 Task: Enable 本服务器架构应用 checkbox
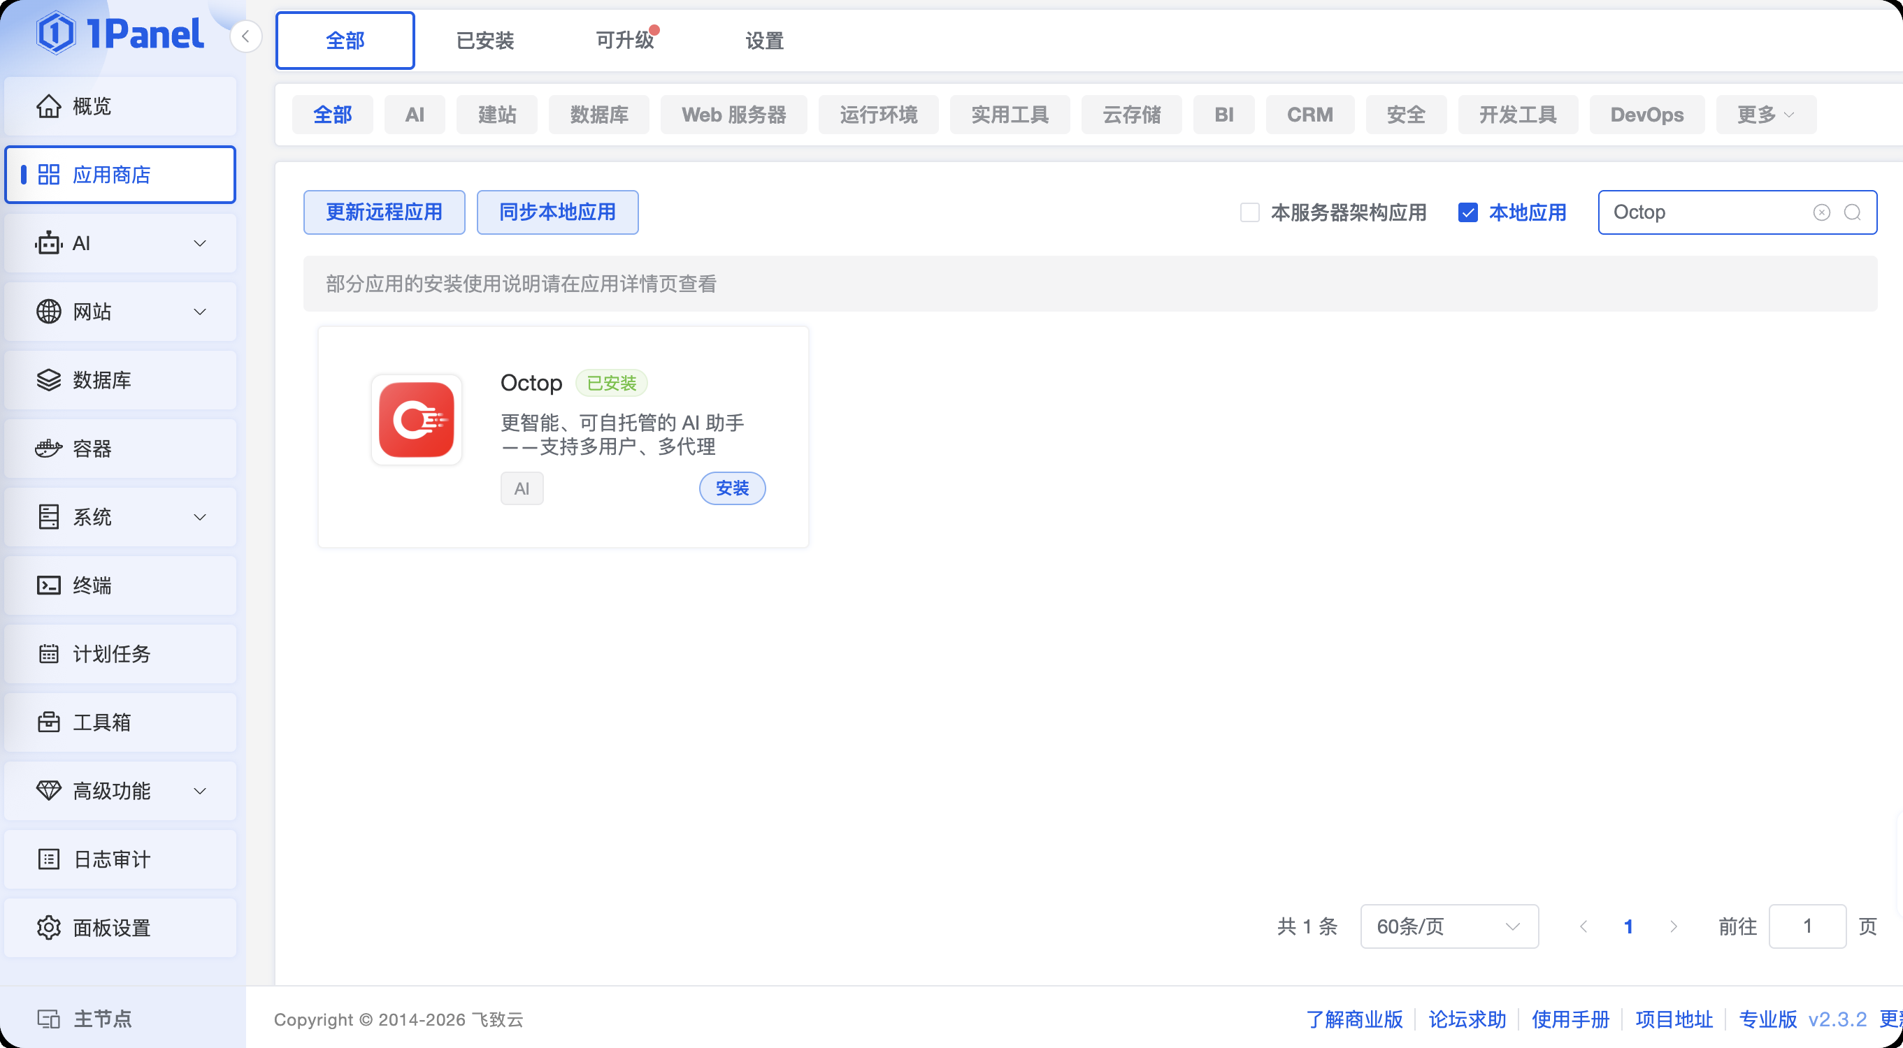pyautogui.click(x=1250, y=212)
